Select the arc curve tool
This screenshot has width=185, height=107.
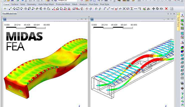click(x=22, y=9)
